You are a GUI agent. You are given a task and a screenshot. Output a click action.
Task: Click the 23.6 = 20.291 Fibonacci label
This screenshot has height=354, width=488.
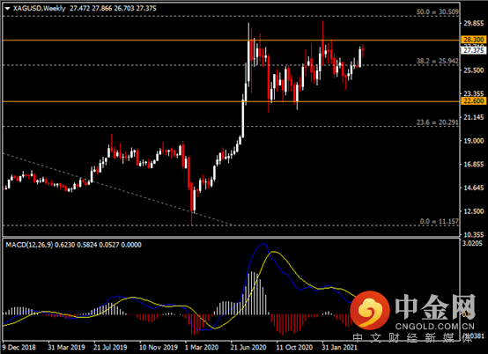(x=437, y=122)
